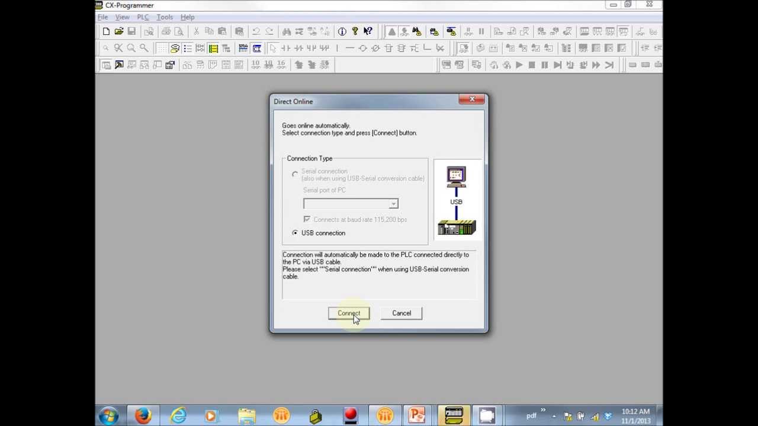Open Internet Explorer from the taskbar

178,416
